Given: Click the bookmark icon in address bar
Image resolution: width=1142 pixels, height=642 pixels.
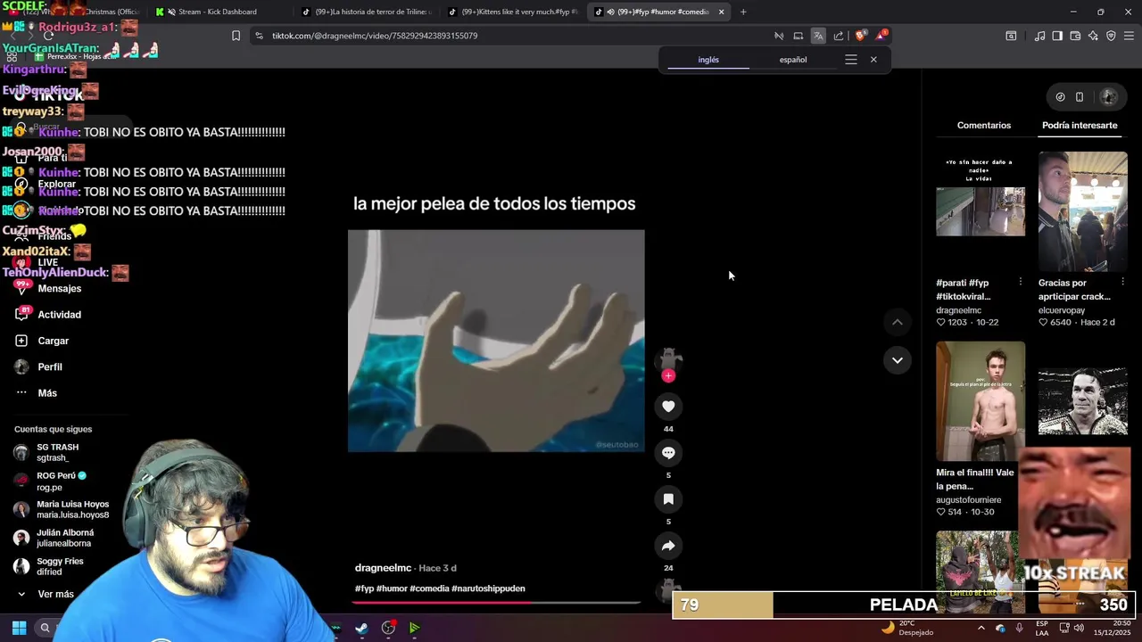Looking at the screenshot, I should pos(236,36).
